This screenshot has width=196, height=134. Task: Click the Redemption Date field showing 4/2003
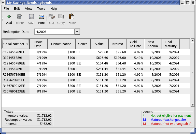pyautogui.click(x=54, y=32)
